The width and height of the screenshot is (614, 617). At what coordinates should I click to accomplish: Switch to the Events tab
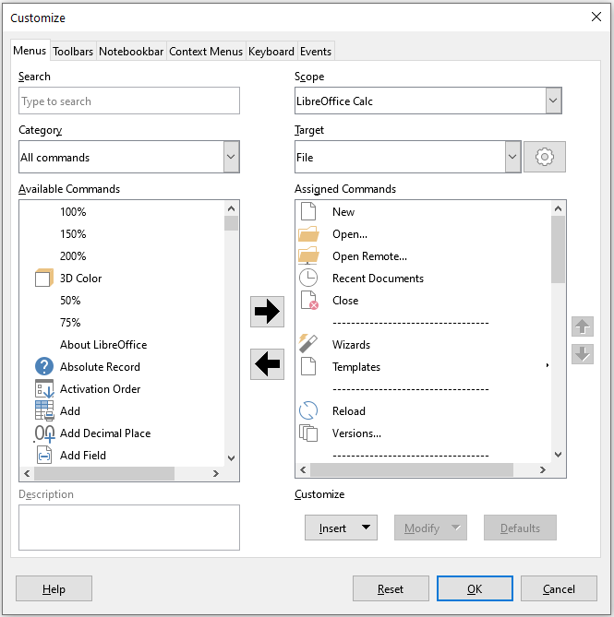pyautogui.click(x=316, y=51)
